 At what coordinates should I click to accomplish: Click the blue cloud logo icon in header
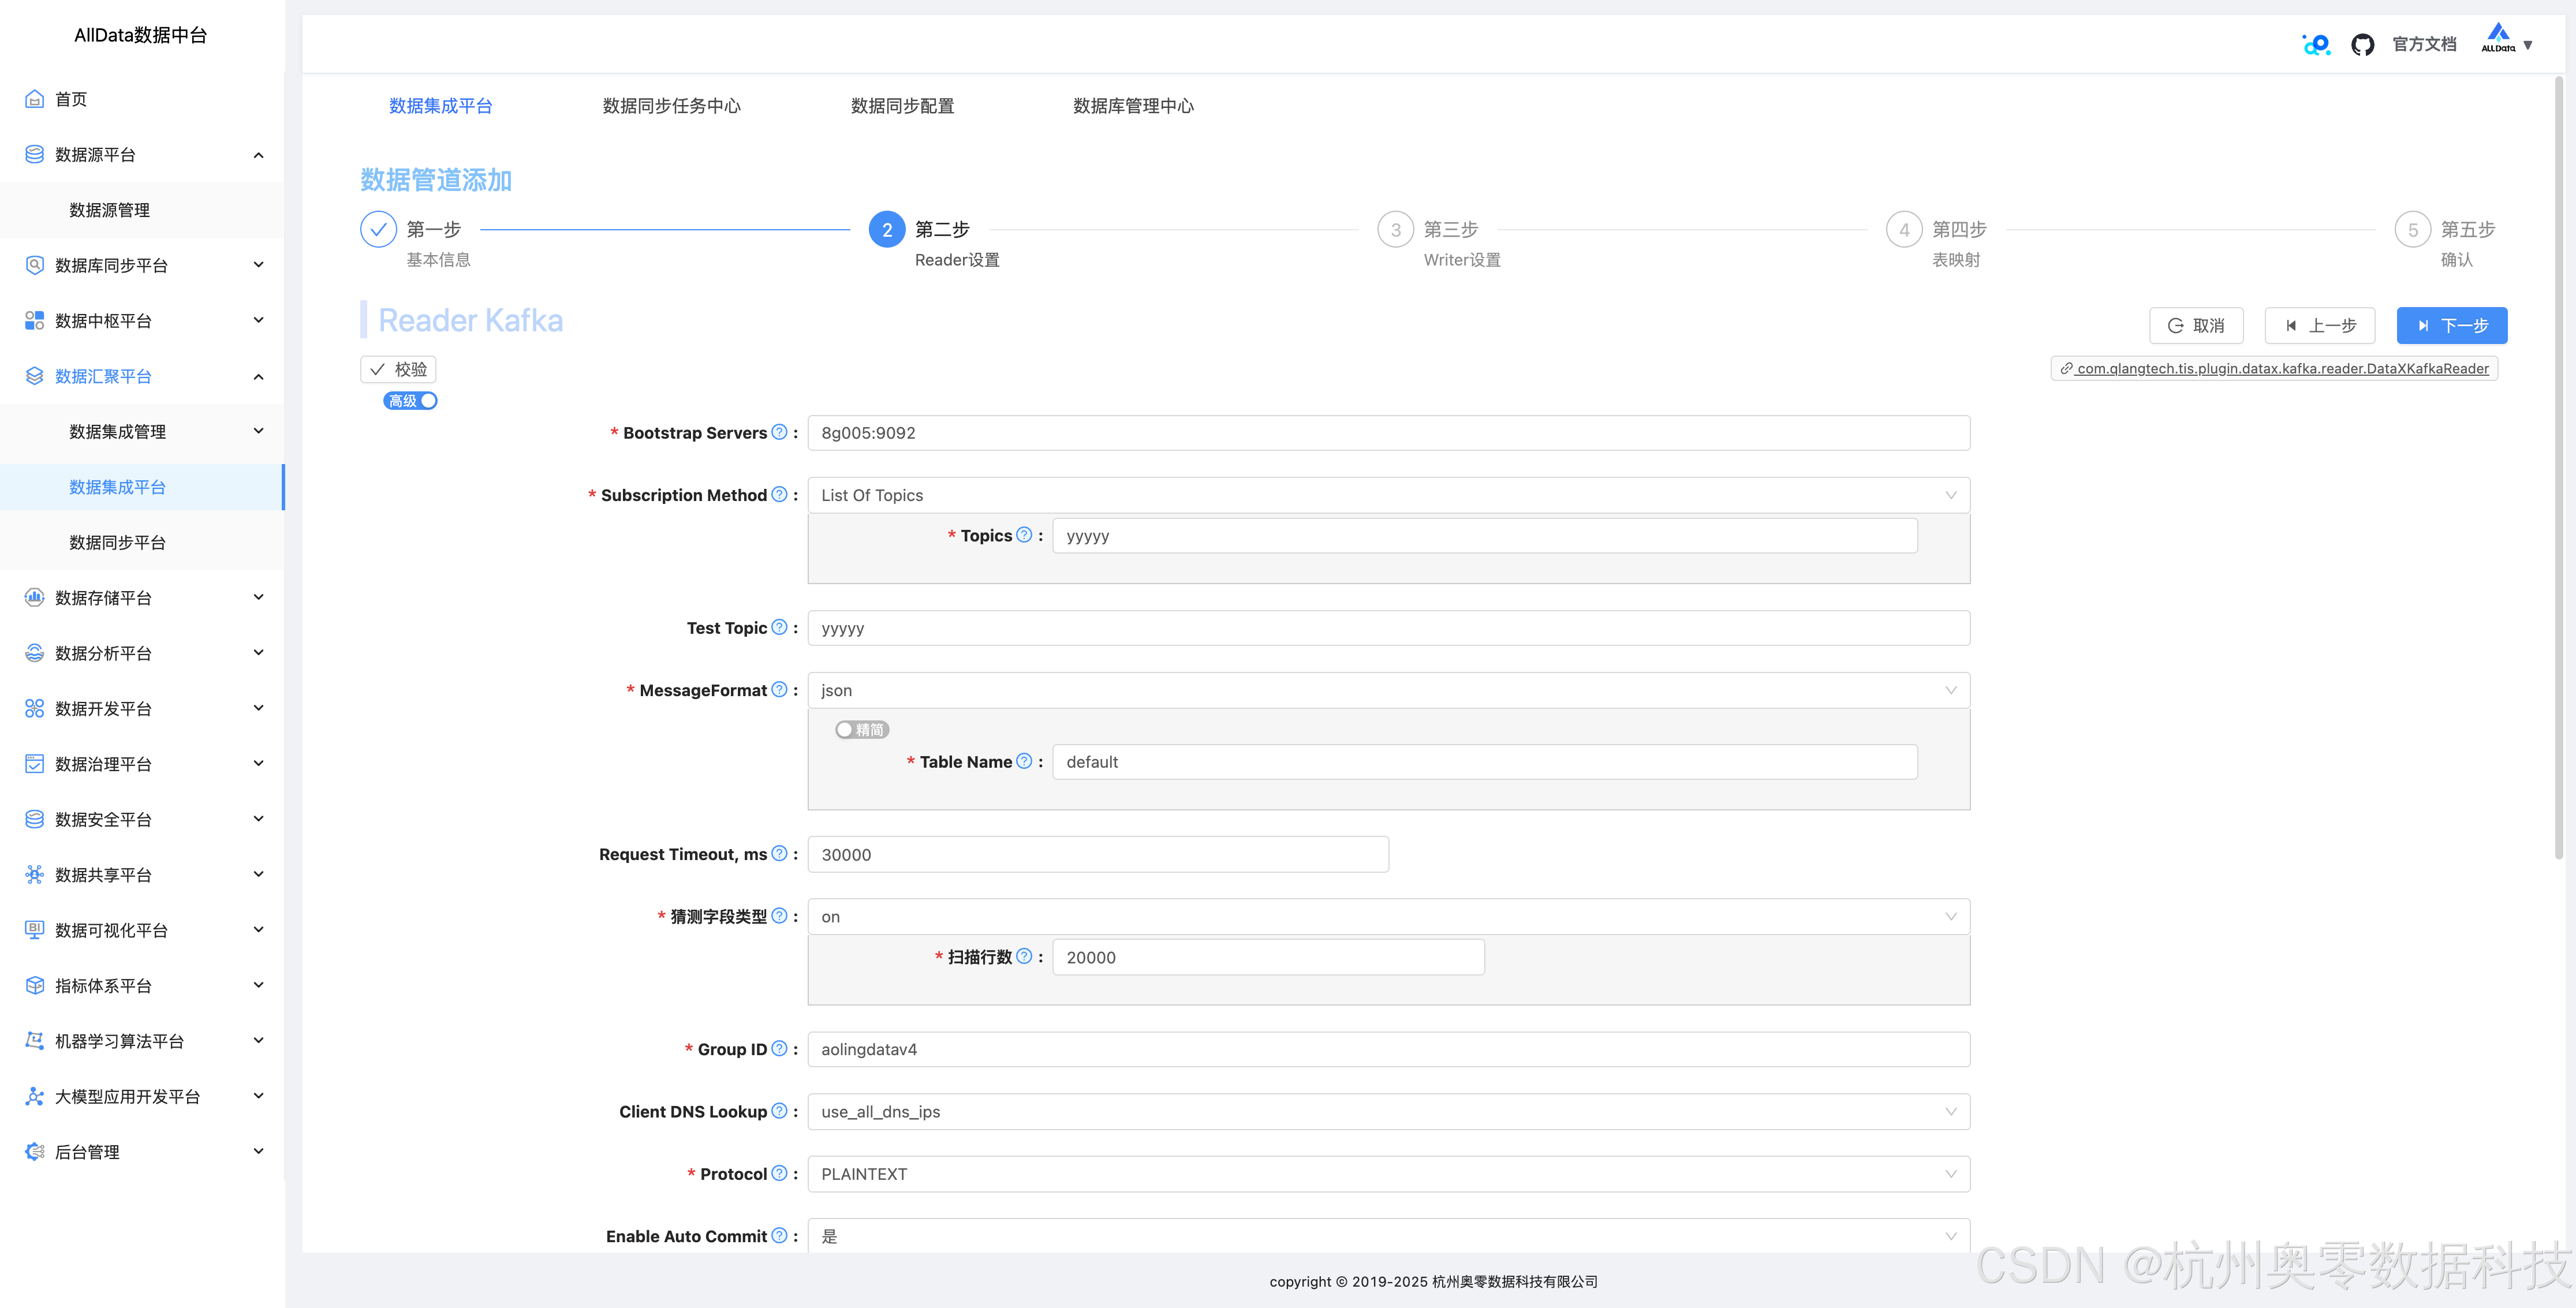pyautogui.click(x=2316, y=45)
